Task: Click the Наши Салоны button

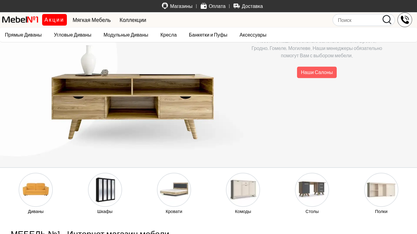Action: pyautogui.click(x=317, y=73)
